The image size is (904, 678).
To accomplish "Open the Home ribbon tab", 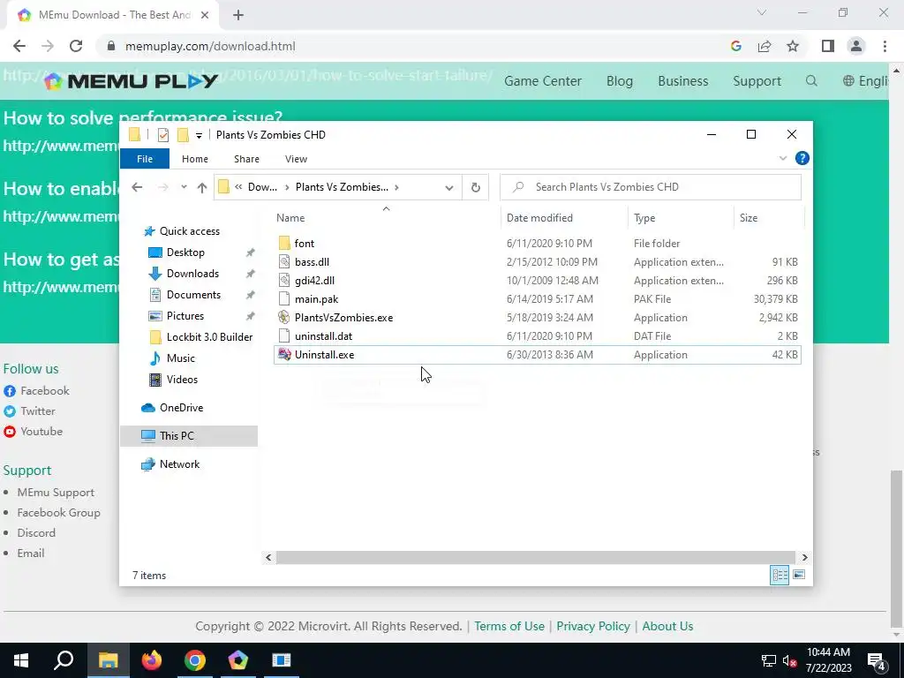I will 195,159.
